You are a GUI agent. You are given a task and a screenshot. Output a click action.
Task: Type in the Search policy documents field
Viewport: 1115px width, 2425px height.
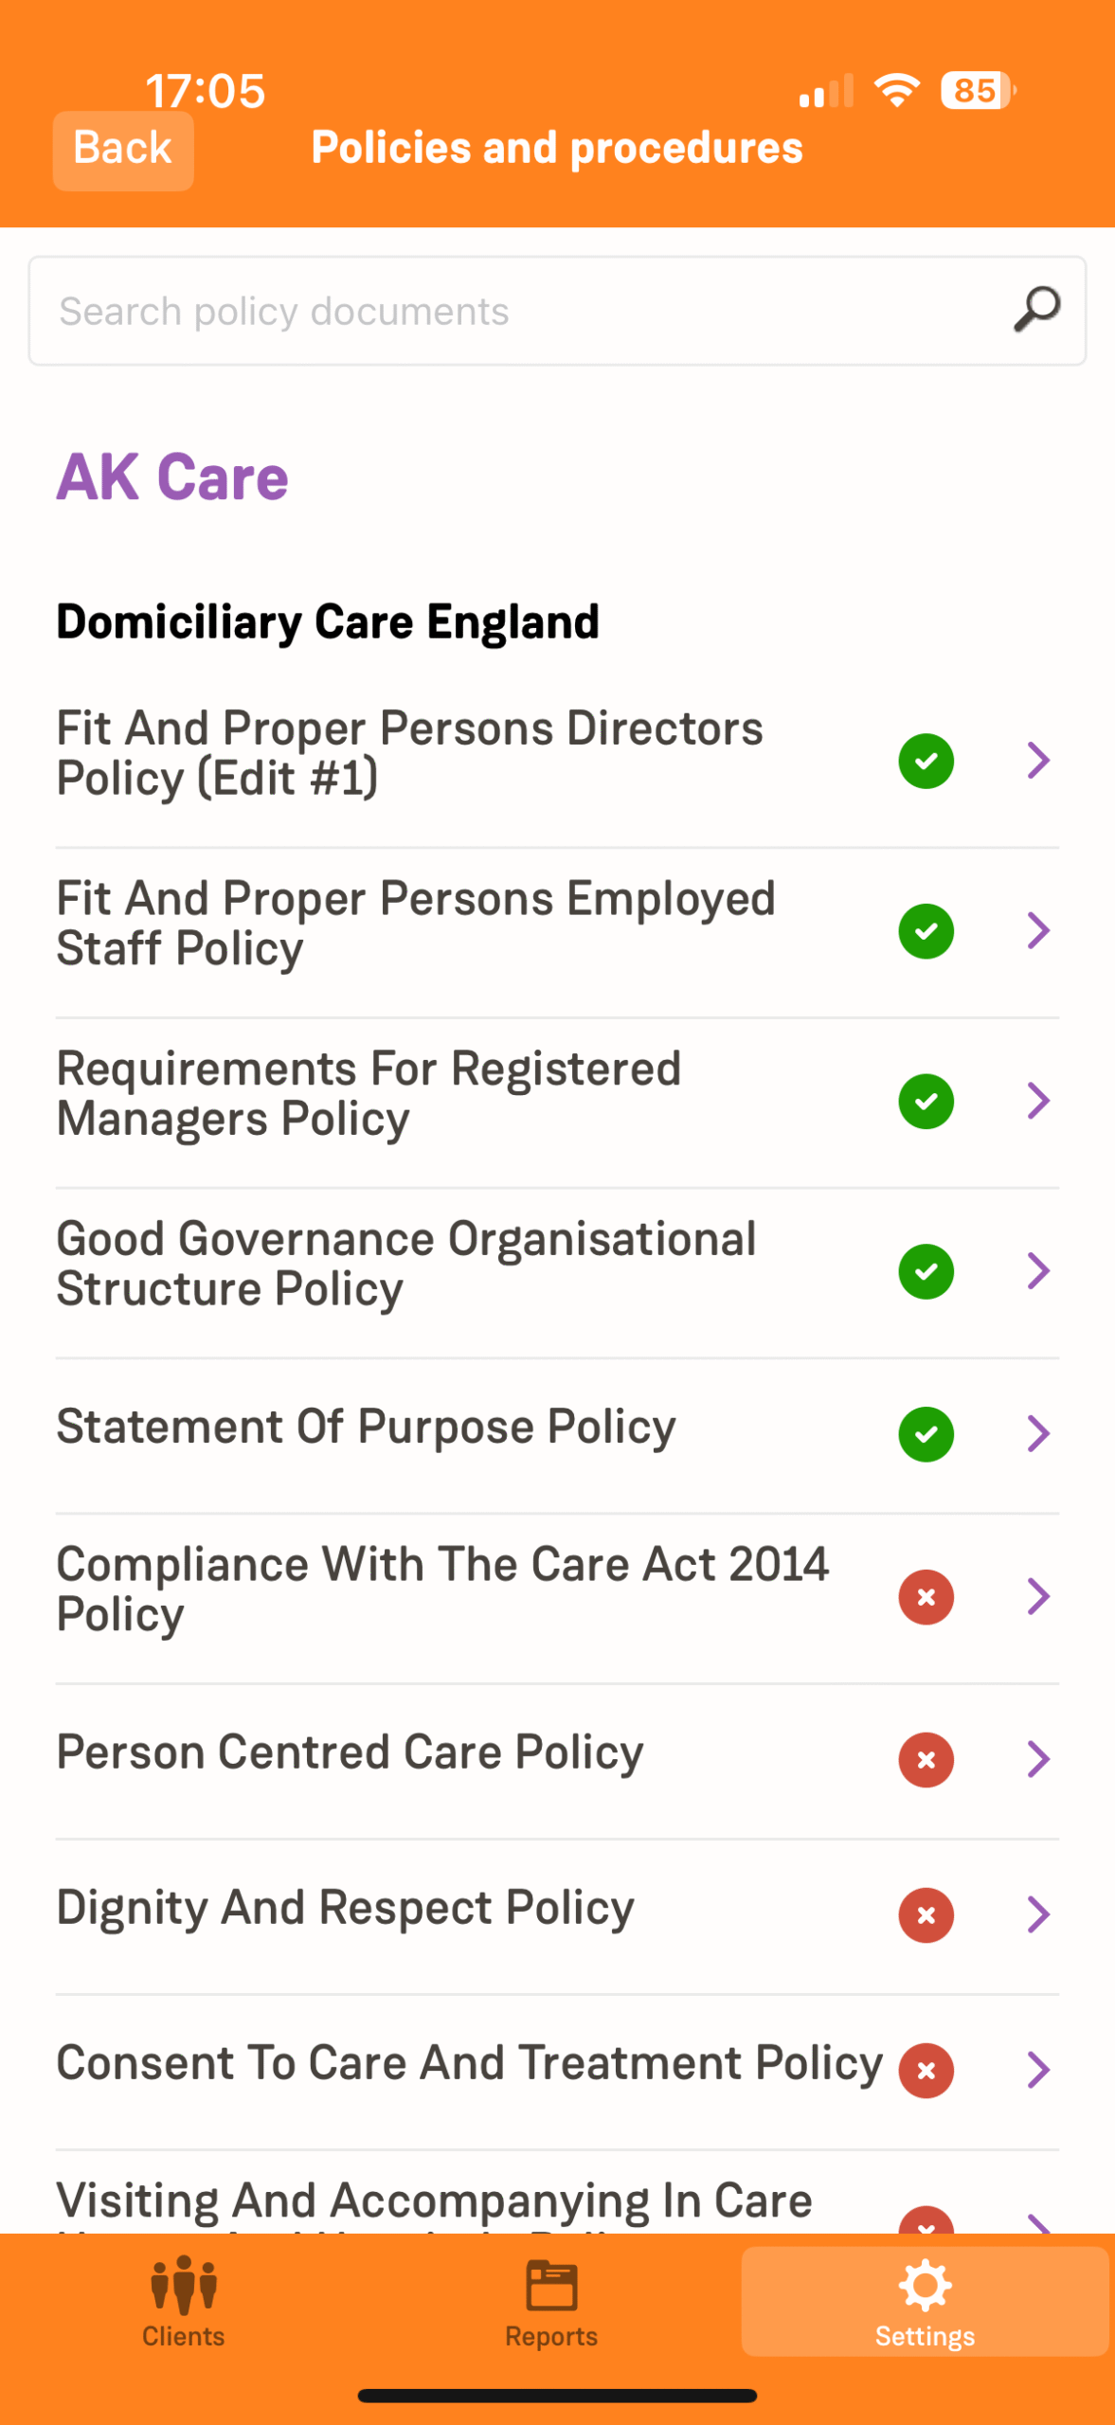click(x=512, y=311)
